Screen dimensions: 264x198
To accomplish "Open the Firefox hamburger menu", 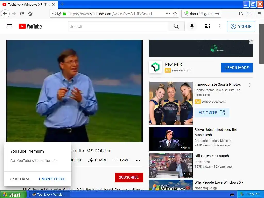I will point(259,14).
